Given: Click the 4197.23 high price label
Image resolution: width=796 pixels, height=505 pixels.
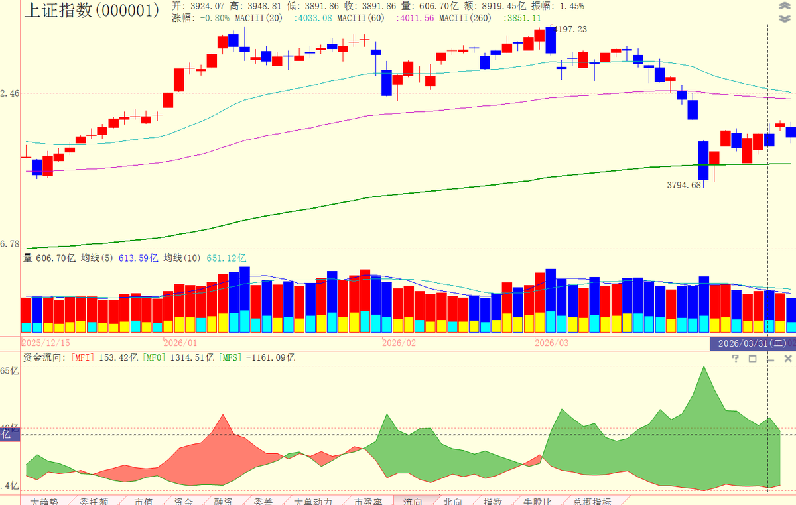Looking at the screenshot, I should coord(570,29).
